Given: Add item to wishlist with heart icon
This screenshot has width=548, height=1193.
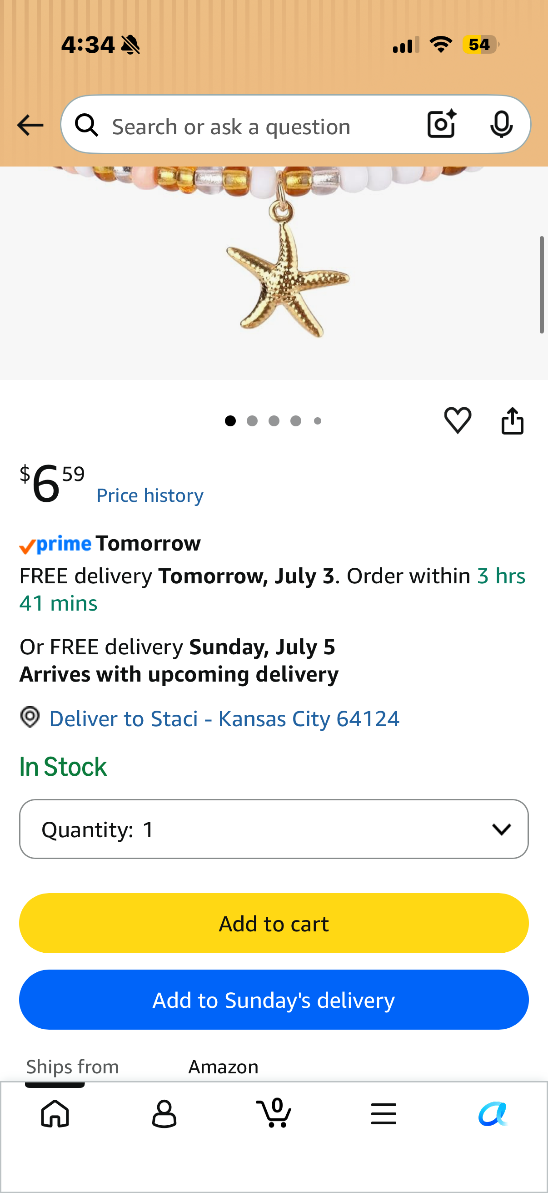Looking at the screenshot, I should [x=458, y=420].
